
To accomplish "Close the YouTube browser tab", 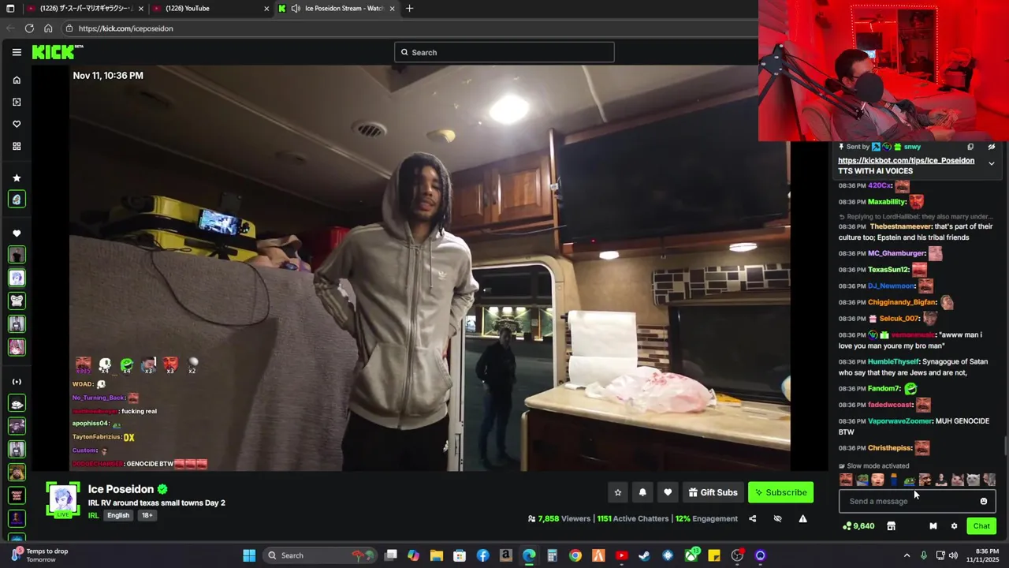I will (266, 9).
